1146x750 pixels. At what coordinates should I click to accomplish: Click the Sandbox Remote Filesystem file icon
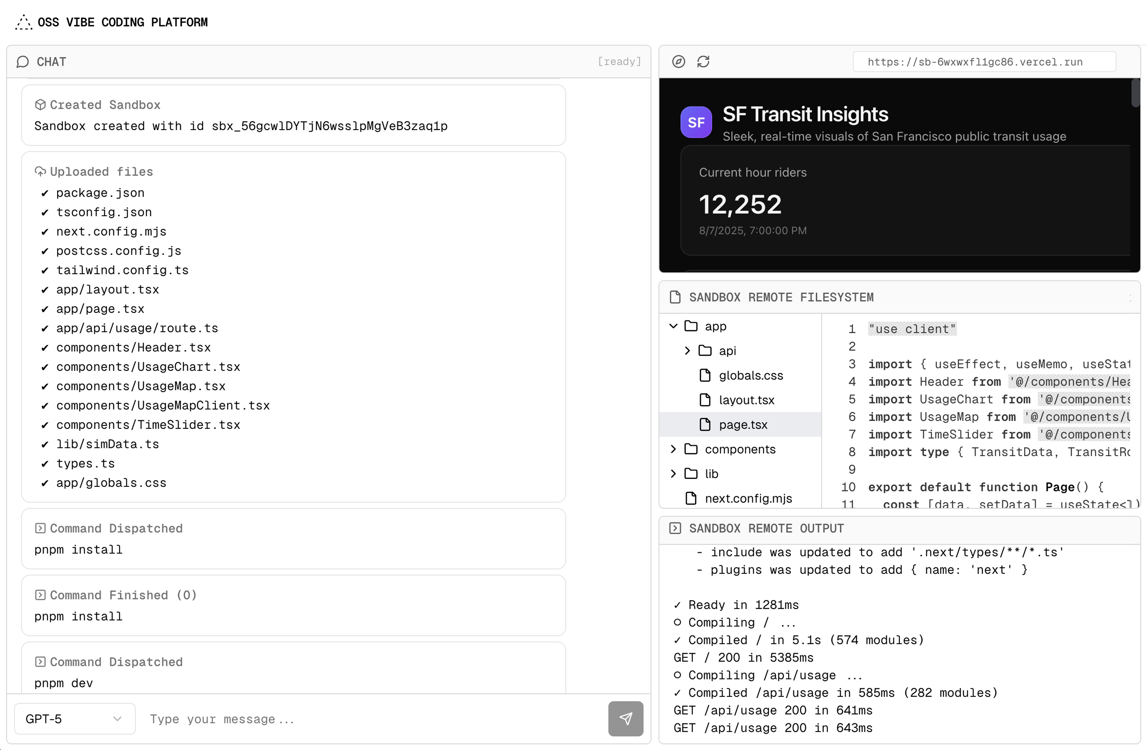coord(675,297)
